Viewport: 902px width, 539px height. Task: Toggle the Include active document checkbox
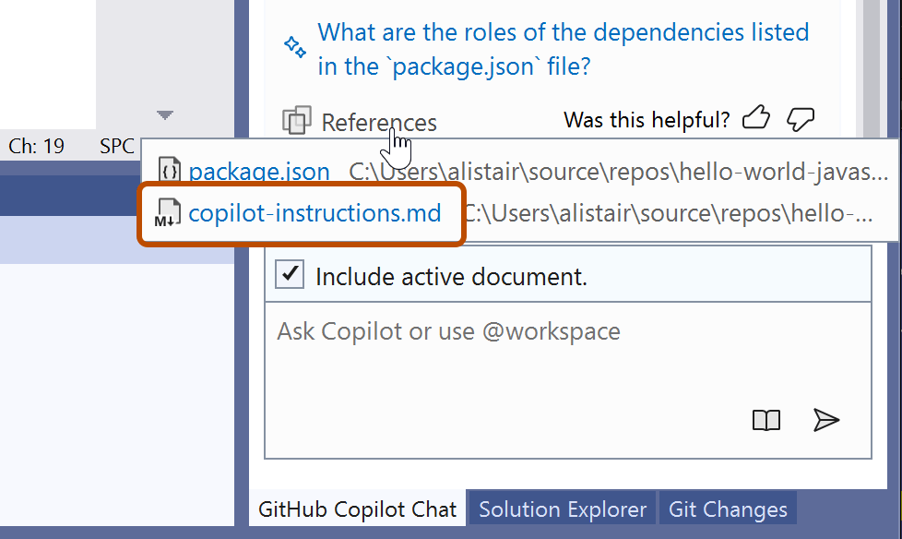pyautogui.click(x=289, y=274)
